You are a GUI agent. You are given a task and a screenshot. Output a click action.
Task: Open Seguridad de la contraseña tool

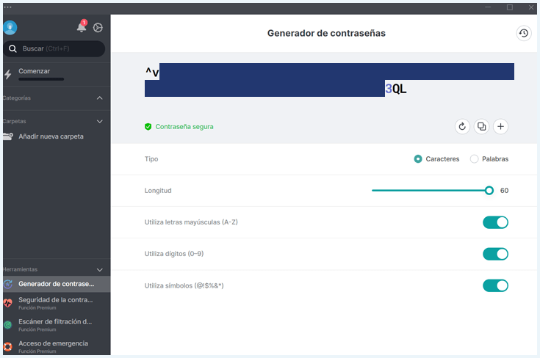[57, 303]
